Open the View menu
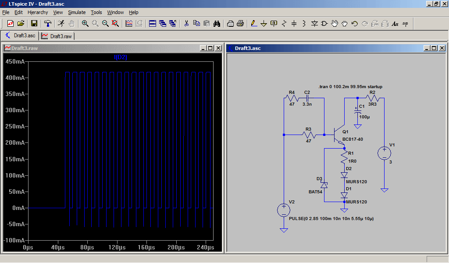The image size is (449, 263). (x=58, y=12)
